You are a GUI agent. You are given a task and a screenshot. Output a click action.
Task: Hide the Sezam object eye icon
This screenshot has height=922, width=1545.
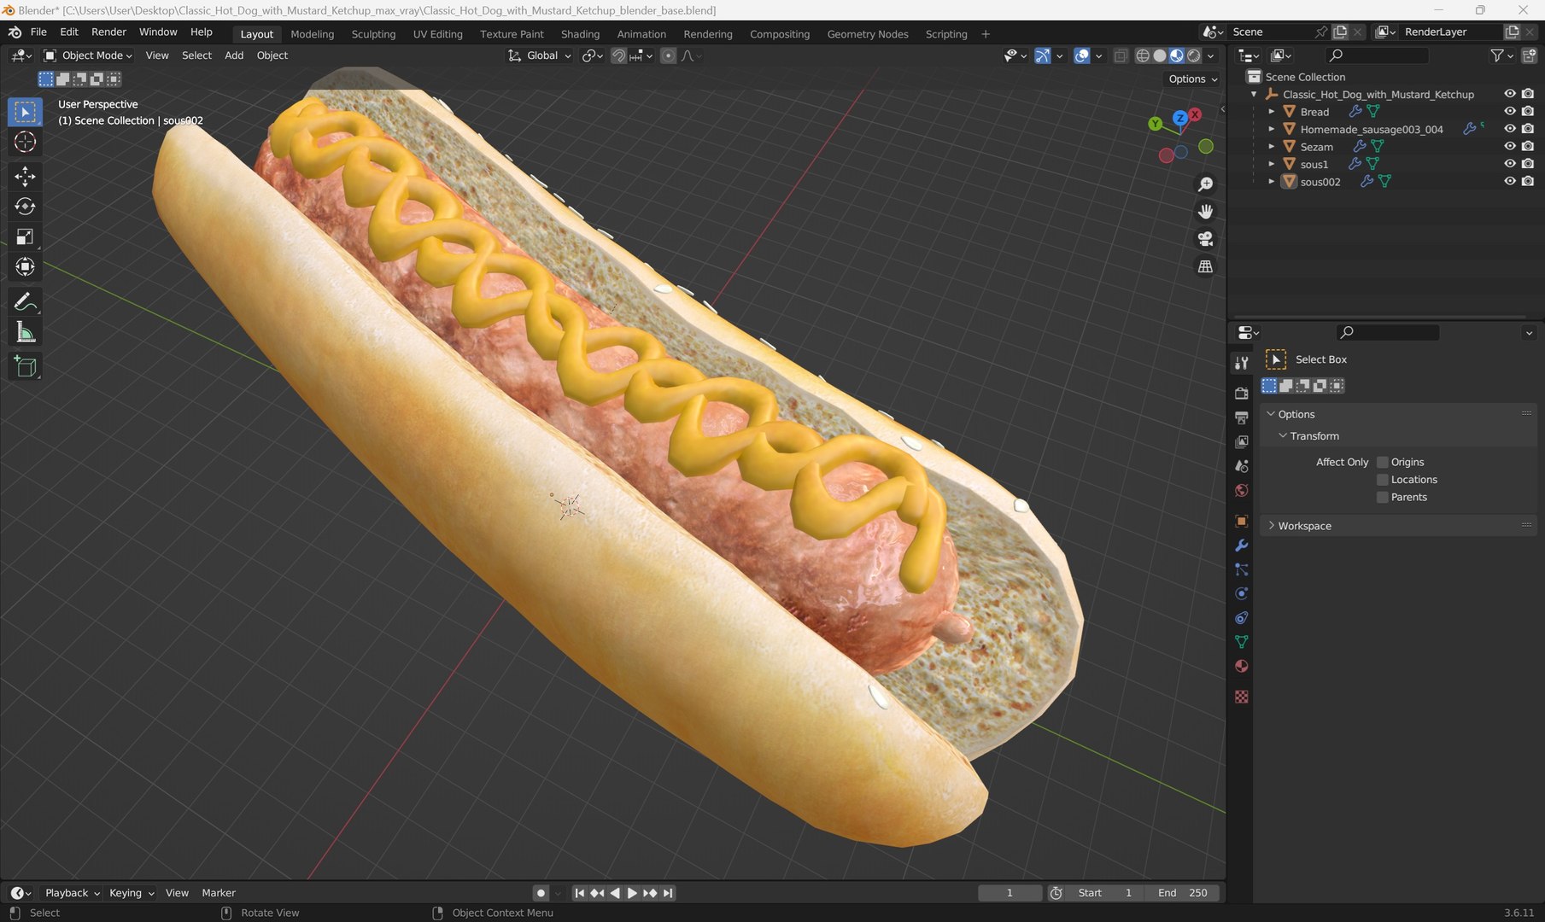pos(1509,146)
